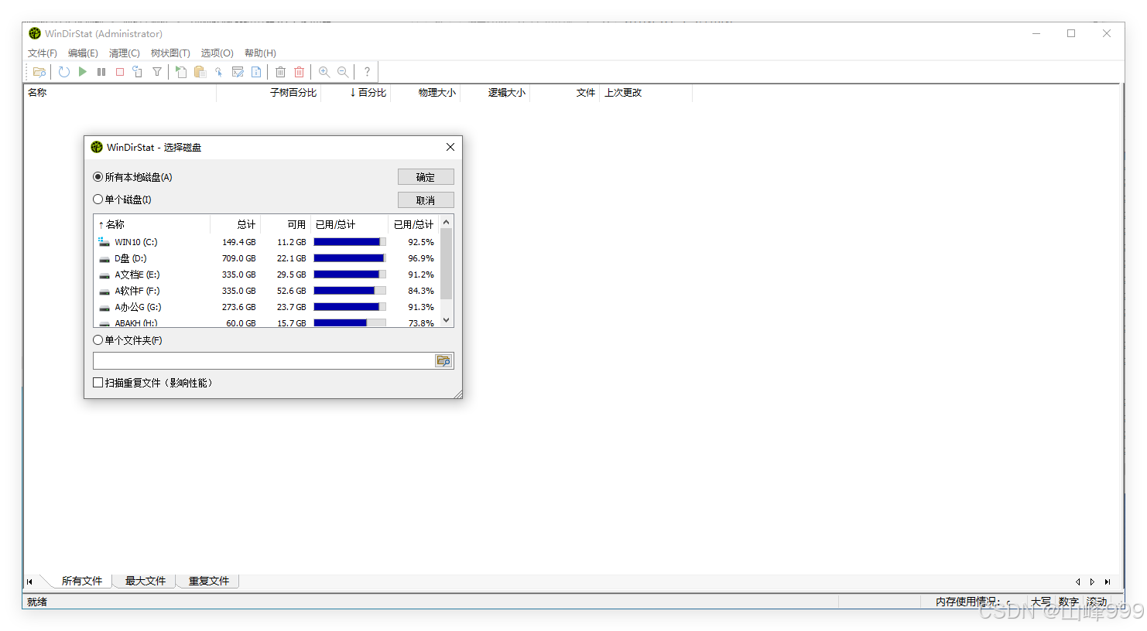1147x631 pixels.
Task: Close the 选择磁盘 dialog
Action: (450, 147)
